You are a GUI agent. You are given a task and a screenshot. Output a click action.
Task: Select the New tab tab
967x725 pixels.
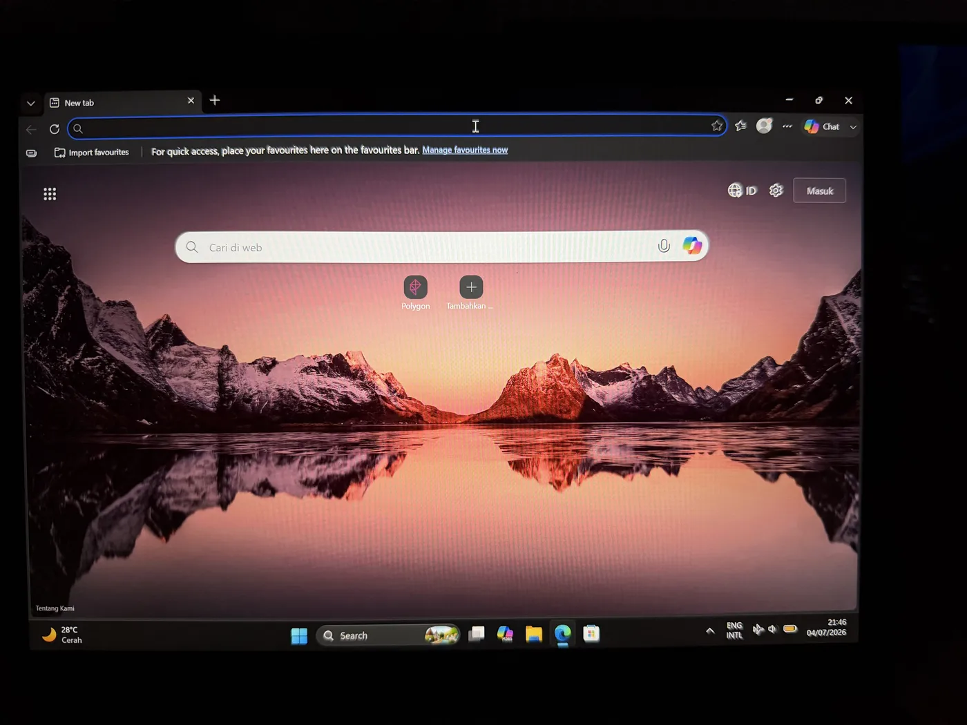click(122, 102)
